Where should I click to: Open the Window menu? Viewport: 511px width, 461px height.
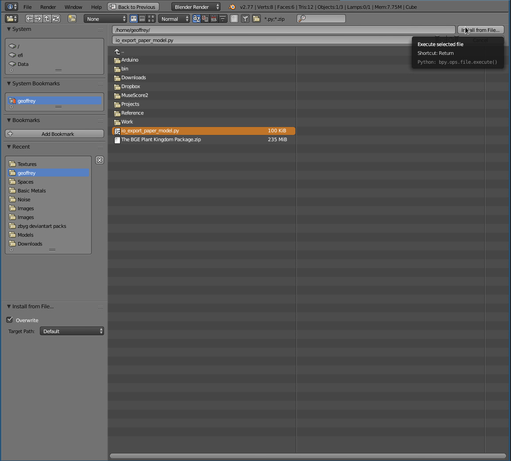click(x=74, y=7)
